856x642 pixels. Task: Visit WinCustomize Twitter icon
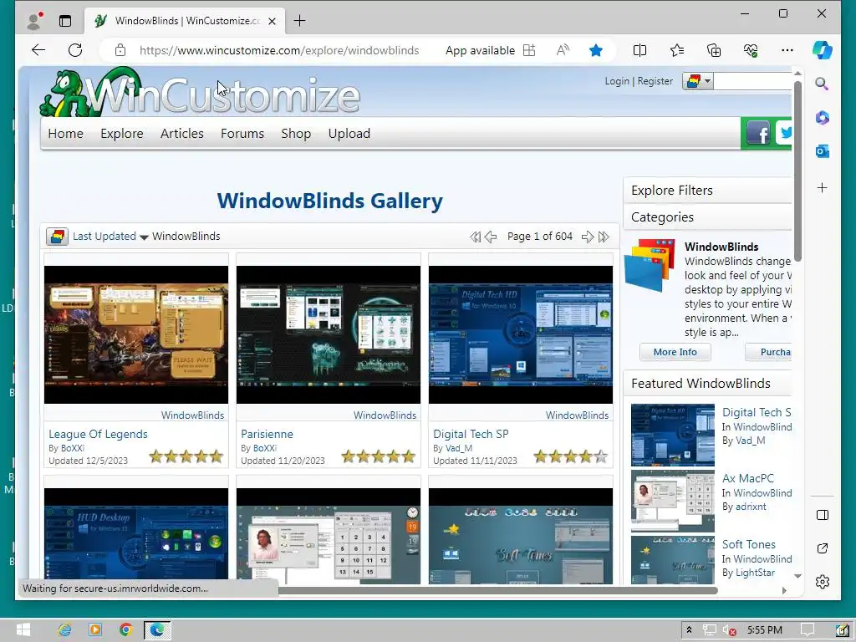point(784,131)
